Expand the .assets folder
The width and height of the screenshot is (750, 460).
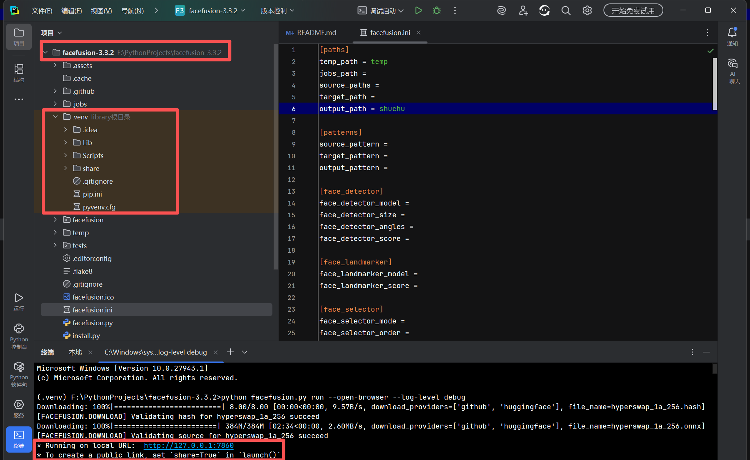coord(55,65)
